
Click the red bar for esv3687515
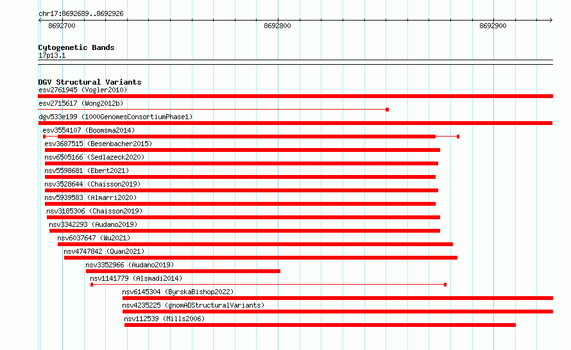242,150
